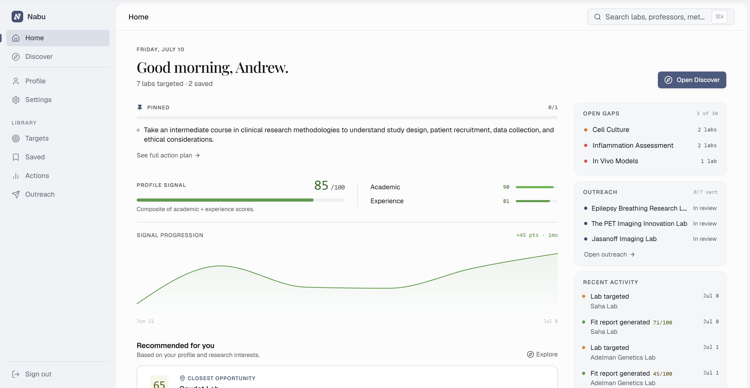Select the In Vivo Models gap row
The width and height of the screenshot is (750, 388).
tap(650, 161)
